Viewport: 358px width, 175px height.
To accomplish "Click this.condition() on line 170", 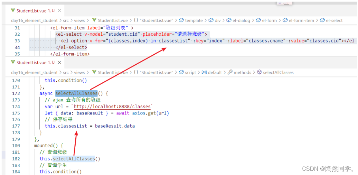I will click(66, 80).
